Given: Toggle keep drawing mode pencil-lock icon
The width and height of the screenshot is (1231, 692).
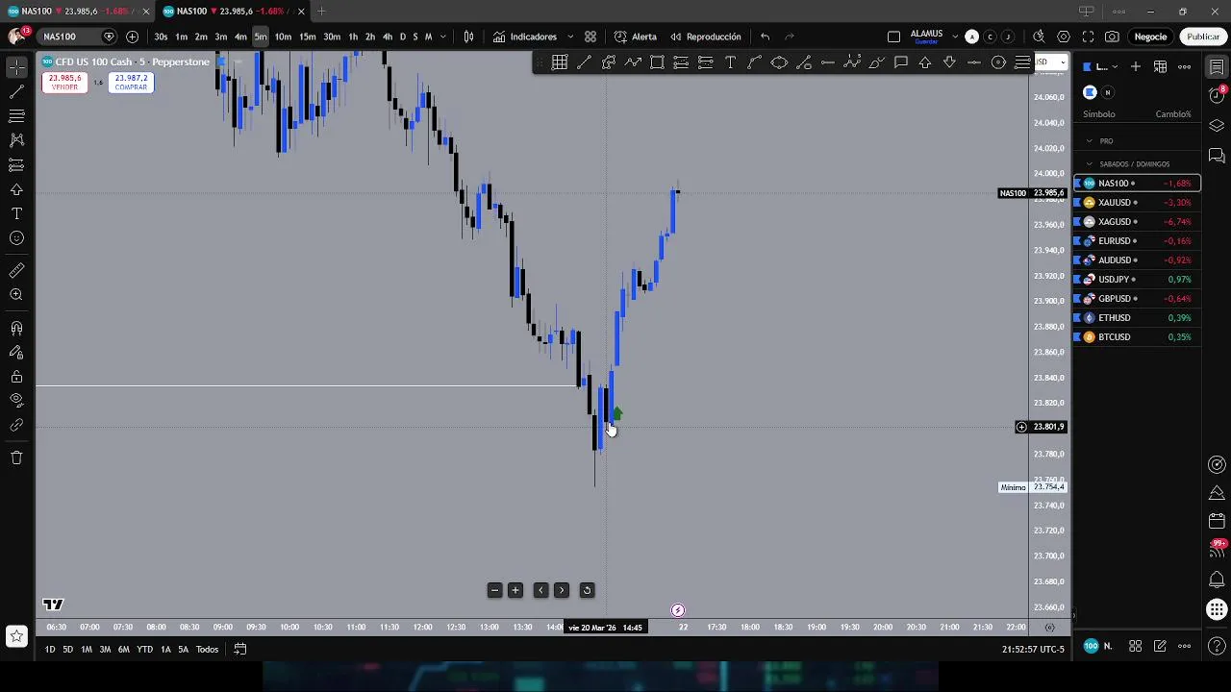Looking at the screenshot, I should [x=16, y=353].
